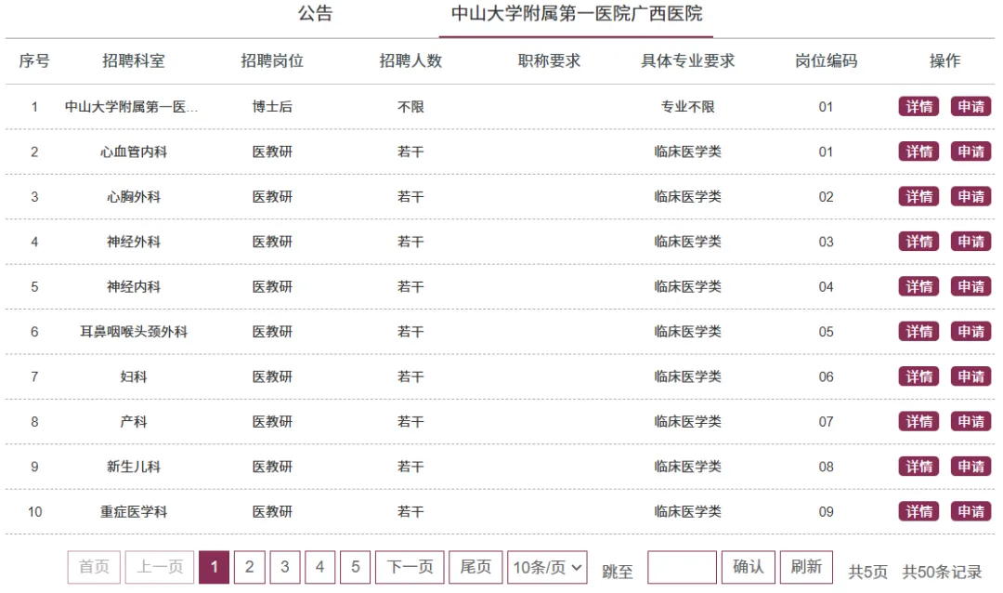Go to page 2

click(250, 567)
